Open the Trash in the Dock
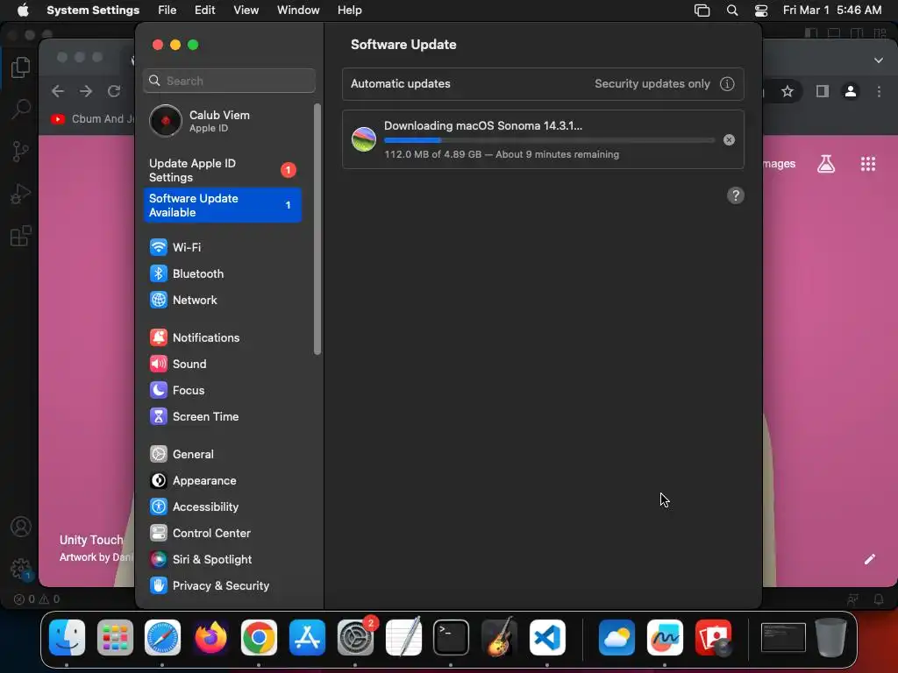 click(831, 637)
